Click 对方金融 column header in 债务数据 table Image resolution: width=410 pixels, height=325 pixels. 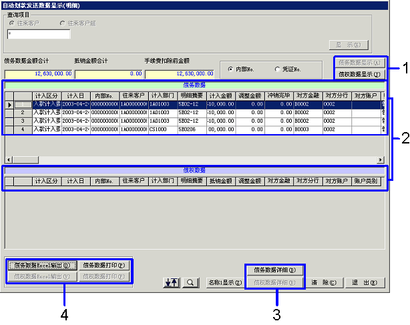click(x=308, y=96)
